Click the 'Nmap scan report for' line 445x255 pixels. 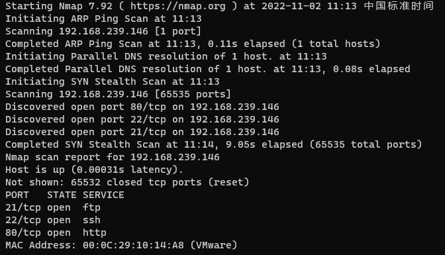[x=113, y=158]
